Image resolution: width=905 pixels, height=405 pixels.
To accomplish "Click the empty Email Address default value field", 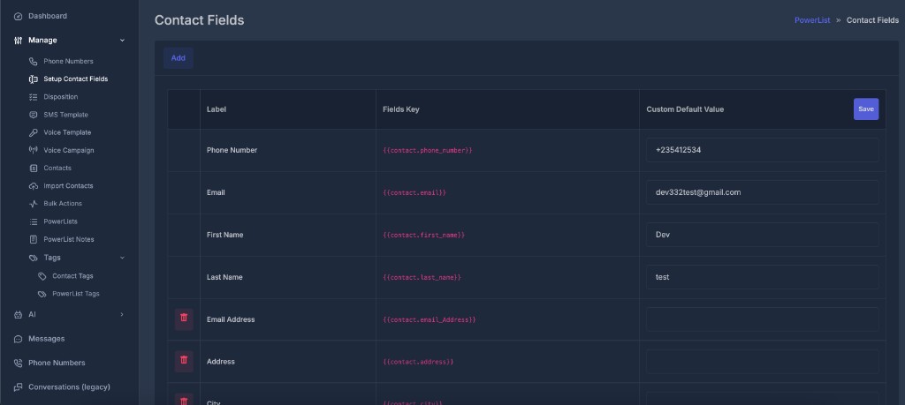I will click(x=763, y=319).
